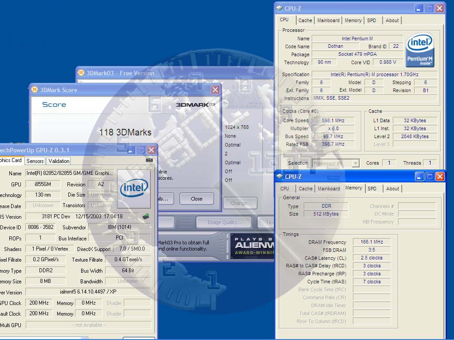The width and height of the screenshot is (454, 340).
Task: Open Cache tab in top CPU-Z
Action: [305, 20]
